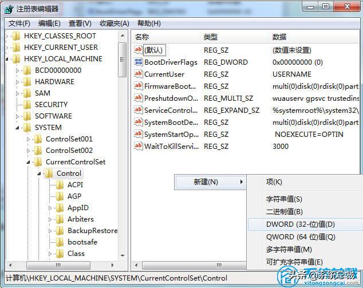
Task: Click the HKEY_LOCAL_MACHINE folder icon
Action: 16,59
